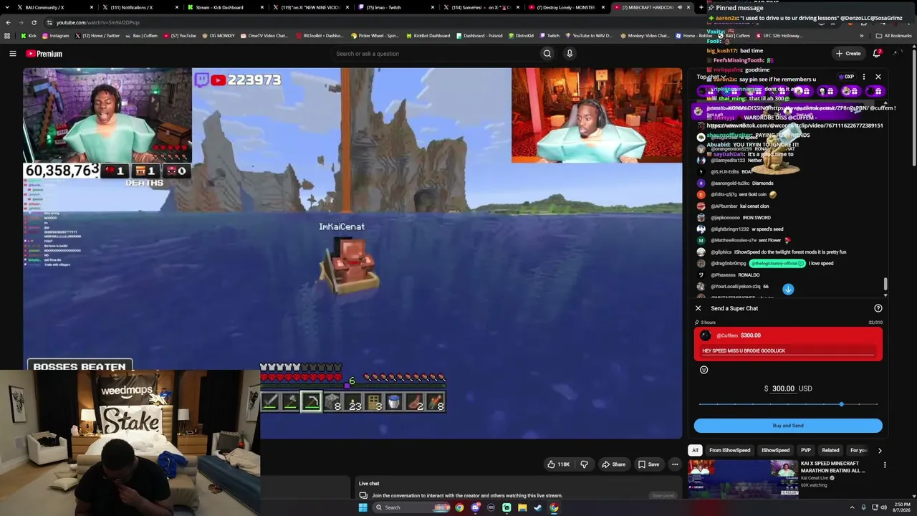The image size is (917, 516).
Task: Open options for Kai x Speed recommended video
Action: pos(885,465)
